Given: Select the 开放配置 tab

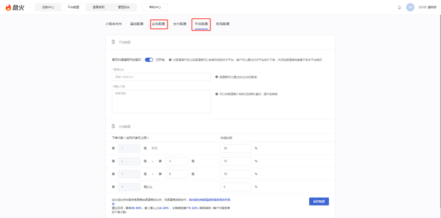Looking at the screenshot, I should pyautogui.click(x=201, y=24).
